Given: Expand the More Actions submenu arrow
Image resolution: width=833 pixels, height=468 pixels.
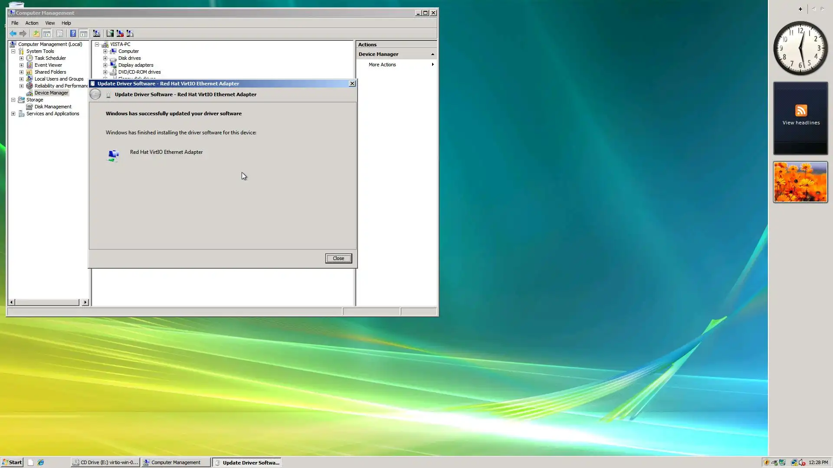Looking at the screenshot, I should pos(432,65).
